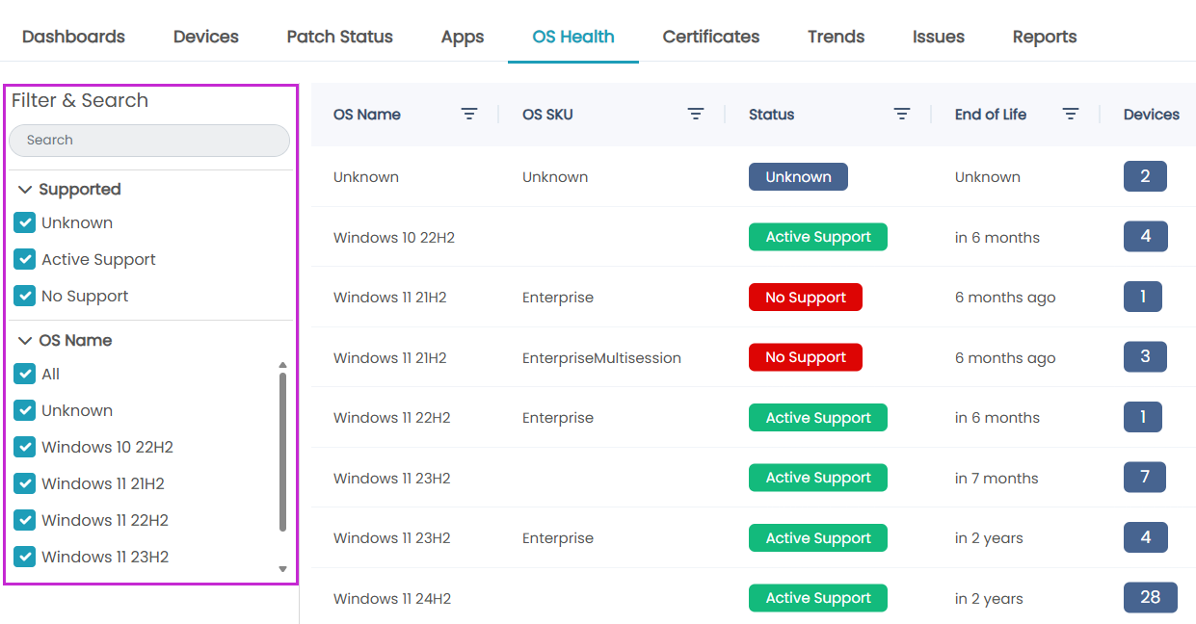Click the Unknown status badge in first row
Screen dimensions: 1196x624
(798, 176)
